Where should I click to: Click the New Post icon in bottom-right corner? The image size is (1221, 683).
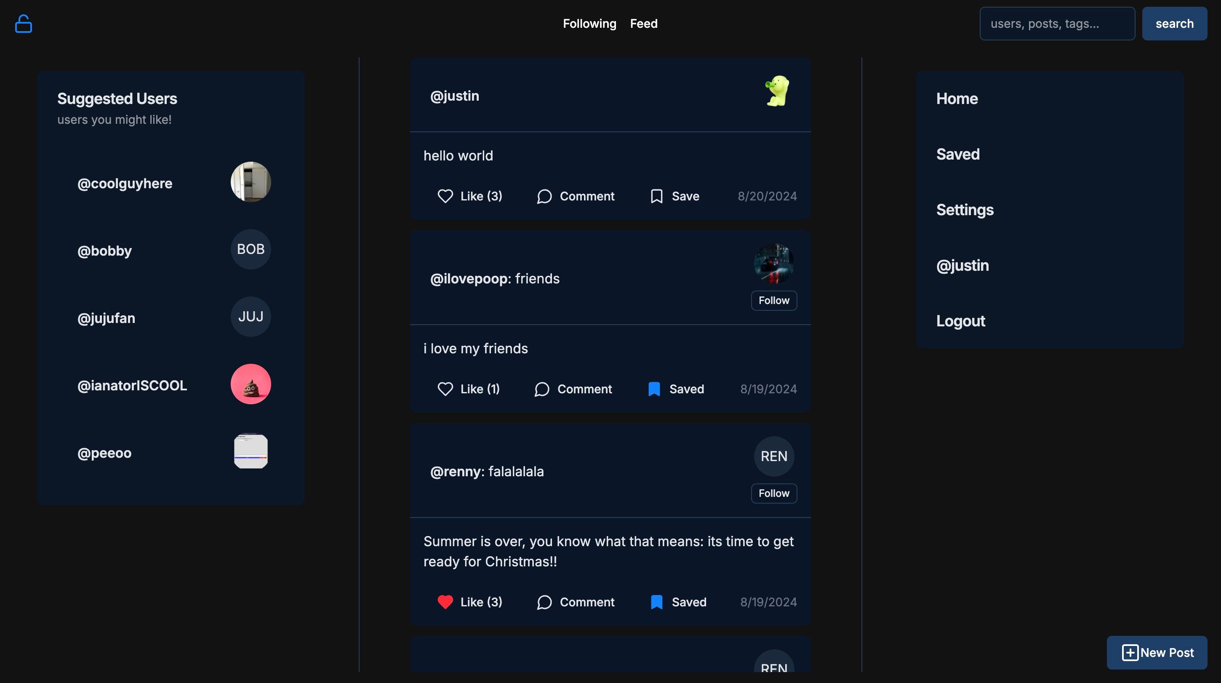click(x=1129, y=653)
